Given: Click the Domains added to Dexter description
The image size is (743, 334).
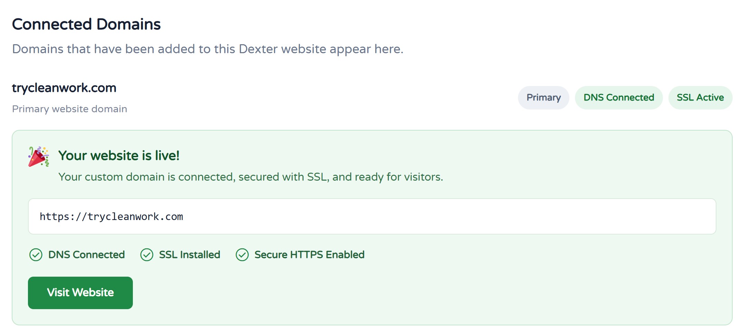Looking at the screenshot, I should pyautogui.click(x=208, y=49).
